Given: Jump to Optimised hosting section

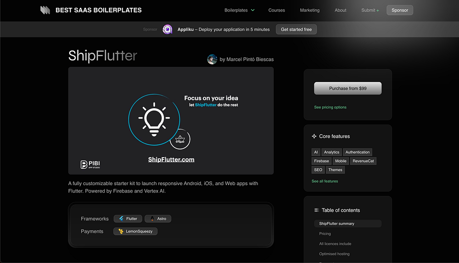Looking at the screenshot, I should [x=334, y=254].
